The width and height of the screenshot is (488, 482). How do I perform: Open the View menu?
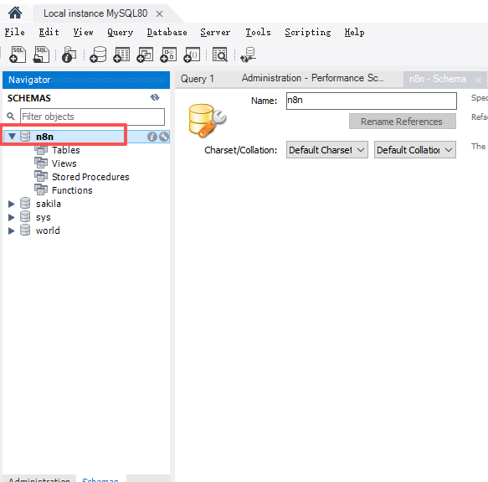coord(83,32)
